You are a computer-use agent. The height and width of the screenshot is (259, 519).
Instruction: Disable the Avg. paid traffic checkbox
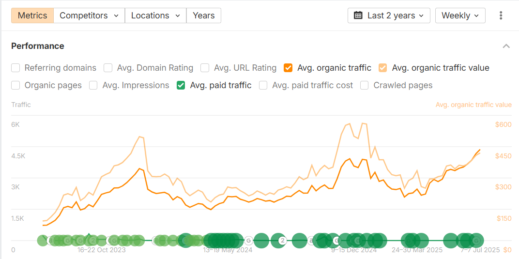(181, 85)
